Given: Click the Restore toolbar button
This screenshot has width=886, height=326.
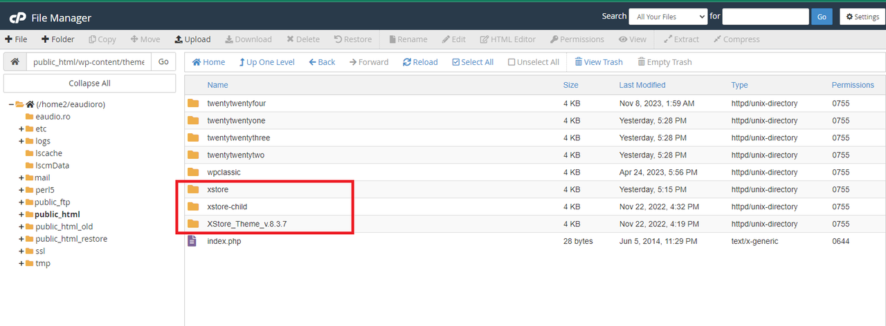Looking at the screenshot, I should [353, 39].
